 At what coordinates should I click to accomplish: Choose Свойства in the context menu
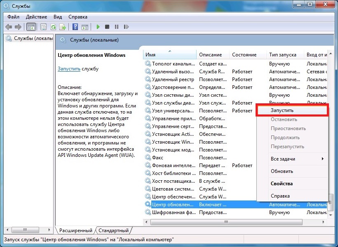(292, 184)
